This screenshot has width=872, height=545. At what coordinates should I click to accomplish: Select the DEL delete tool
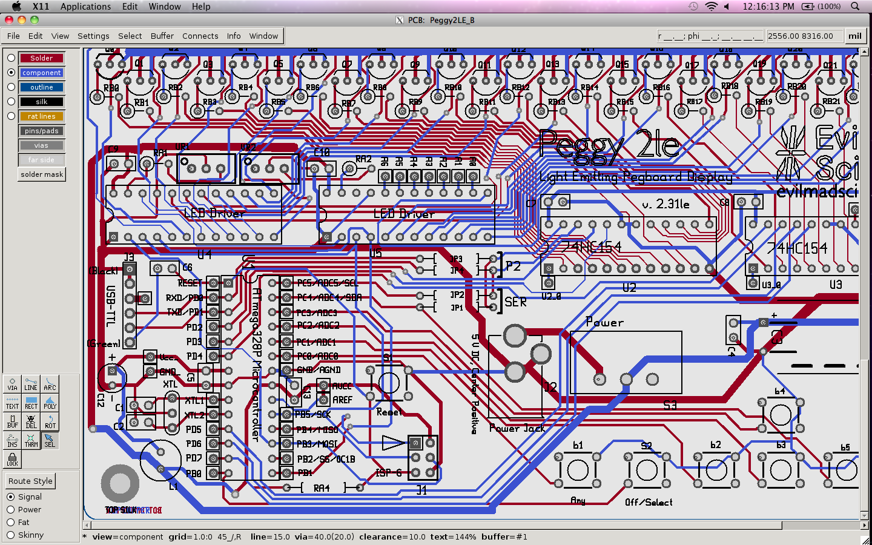(30, 420)
